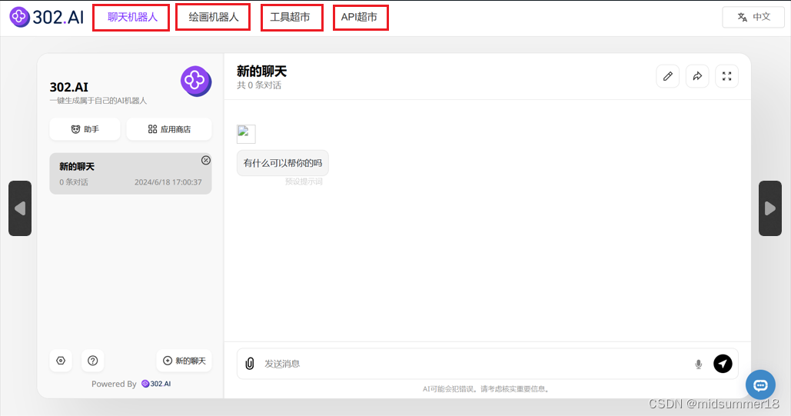The height and width of the screenshot is (416, 791).
Task: Open the API超市 tab
Action: [x=359, y=17]
